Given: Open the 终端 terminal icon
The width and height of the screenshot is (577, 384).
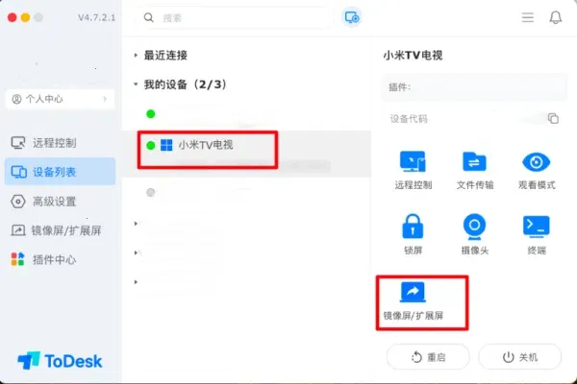Looking at the screenshot, I should 537,227.
